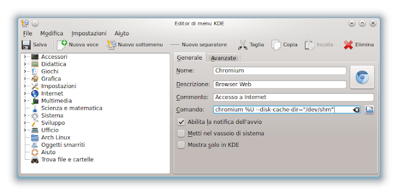Select the Didattica category icon
Screen dimensions: 398x195
[35, 64]
